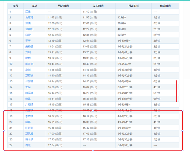190x151 pixels.
Task: Open the 双凤驿 station link
Action: point(29,134)
